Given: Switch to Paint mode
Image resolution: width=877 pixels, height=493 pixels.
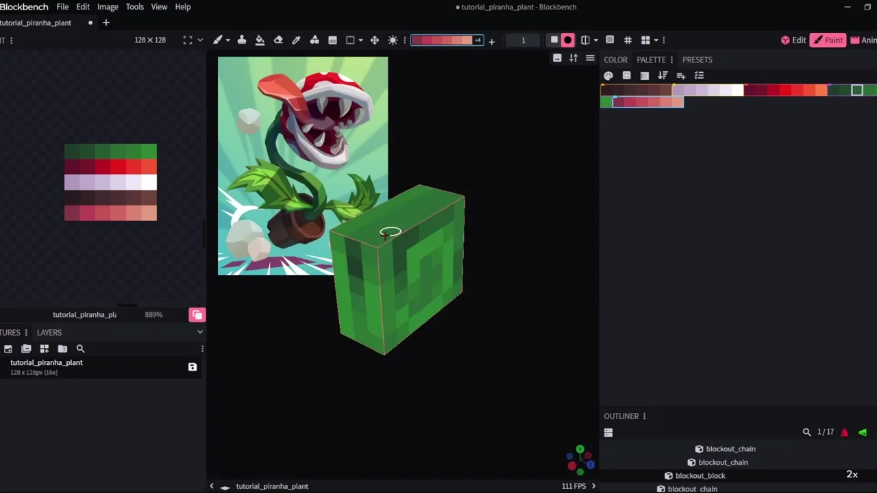Looking at the screenshot, I should tap(828, 40).
